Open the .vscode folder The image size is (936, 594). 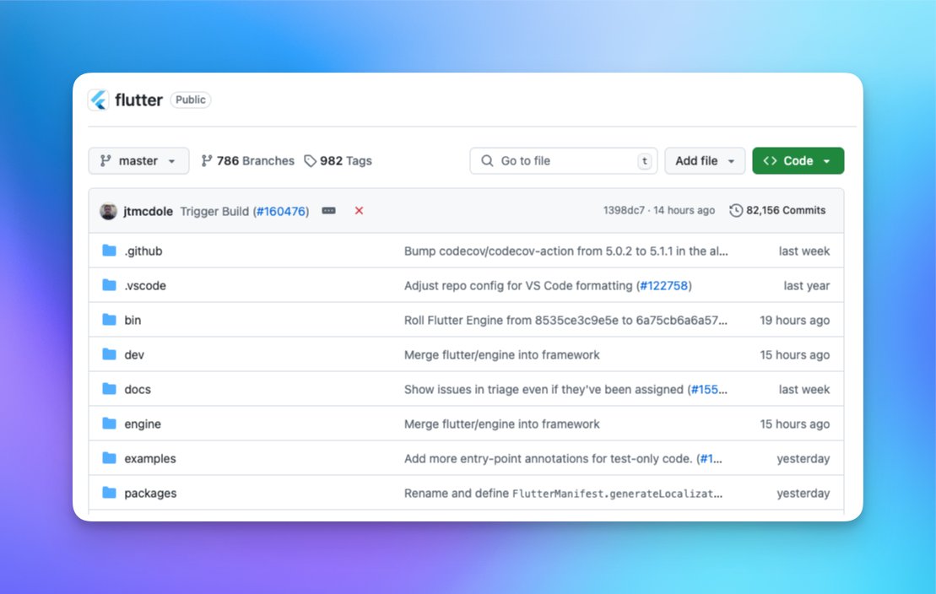tap(145, 286)
